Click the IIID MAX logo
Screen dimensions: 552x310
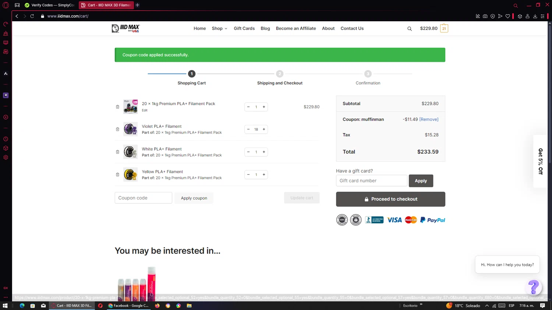[125, 28]
